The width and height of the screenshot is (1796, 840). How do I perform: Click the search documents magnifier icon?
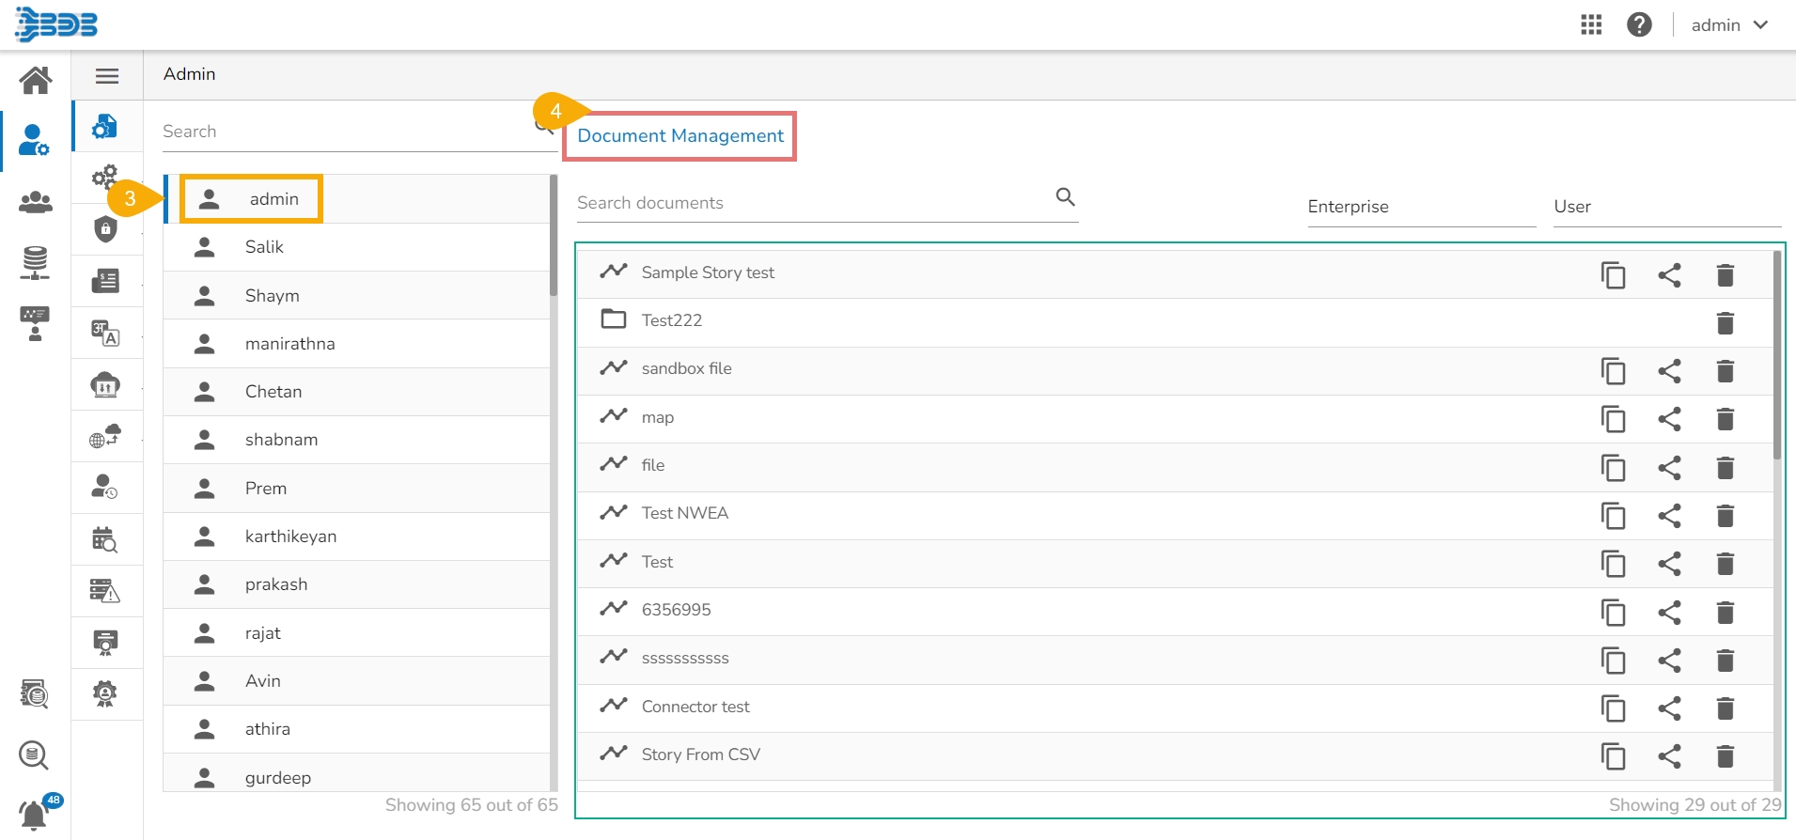coord(1065,197)
